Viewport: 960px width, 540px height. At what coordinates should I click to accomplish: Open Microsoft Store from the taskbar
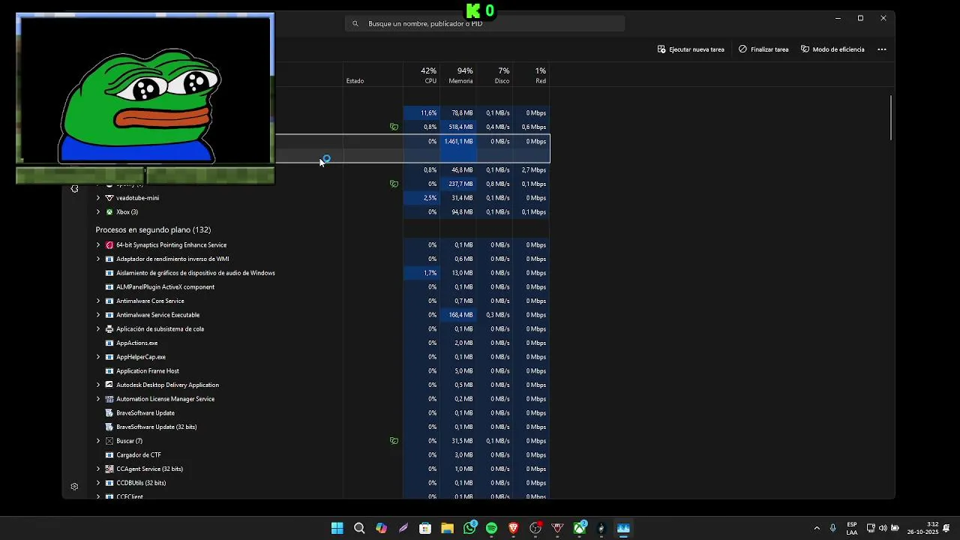point(425,528)
